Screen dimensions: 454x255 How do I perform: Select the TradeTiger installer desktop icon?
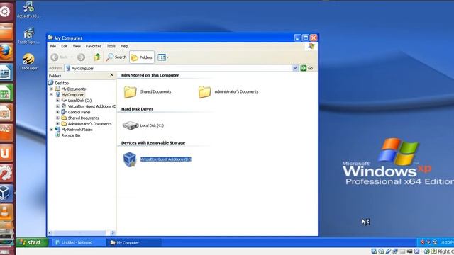pos(28,36)
